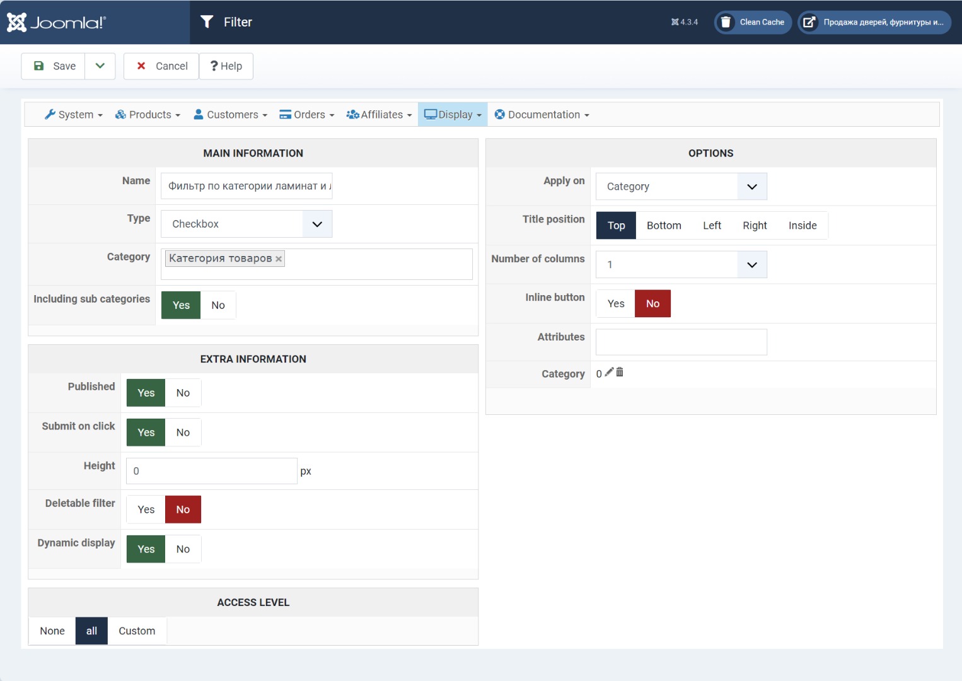
Task: Click the monitor Display icon
Action: (431, 114)
